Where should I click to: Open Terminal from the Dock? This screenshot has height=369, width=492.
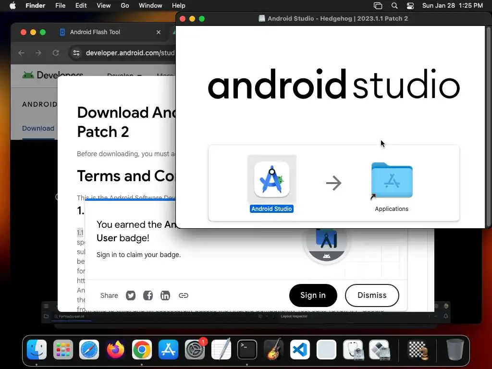pos(247,350)
